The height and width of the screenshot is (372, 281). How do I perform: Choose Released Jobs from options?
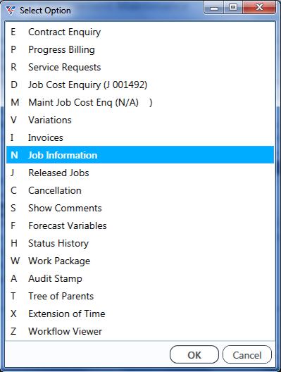[x=140, y=173]
